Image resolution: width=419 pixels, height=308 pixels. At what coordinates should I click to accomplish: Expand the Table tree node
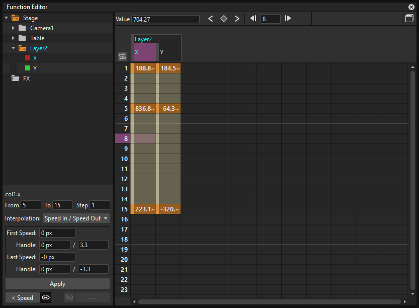(x=13, y=38)
